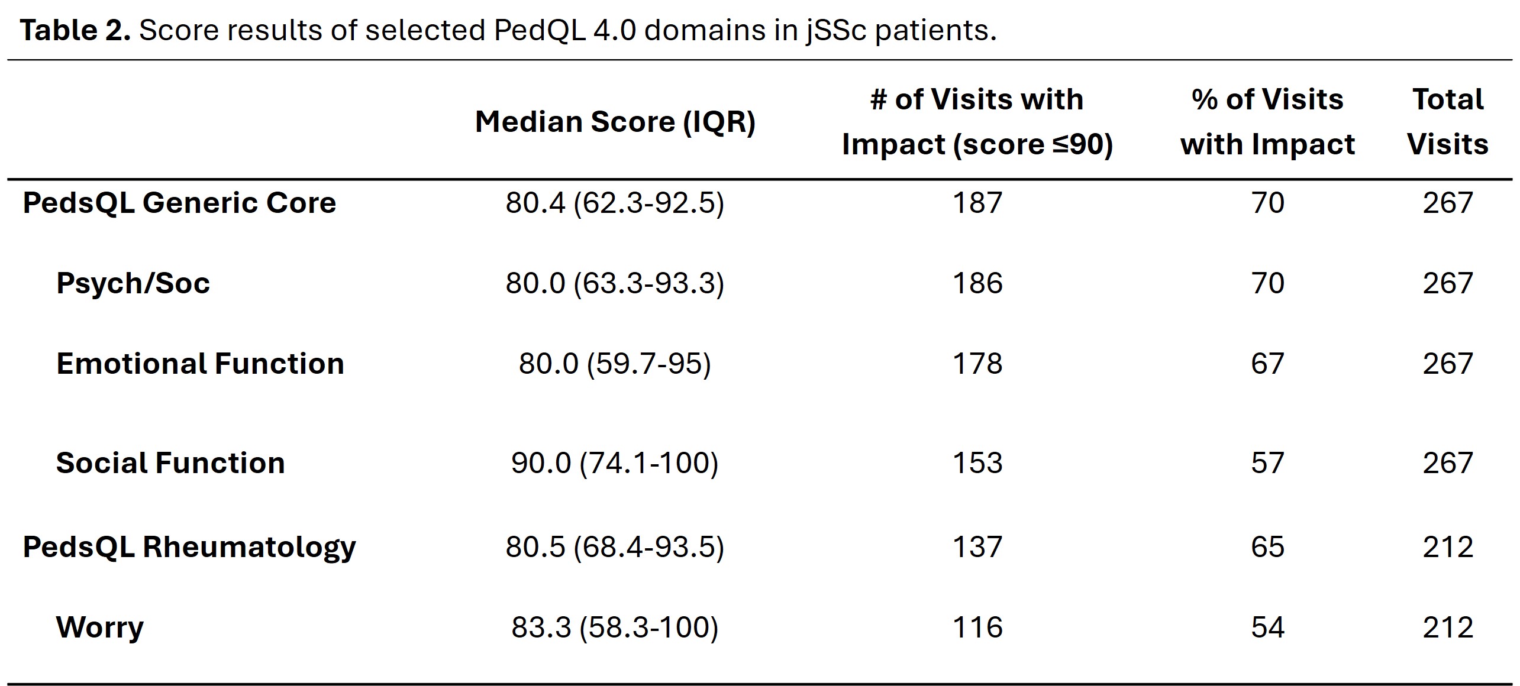1520x686 pixels.
Task: Select the Worry row label
Action: tap(100, 627)
